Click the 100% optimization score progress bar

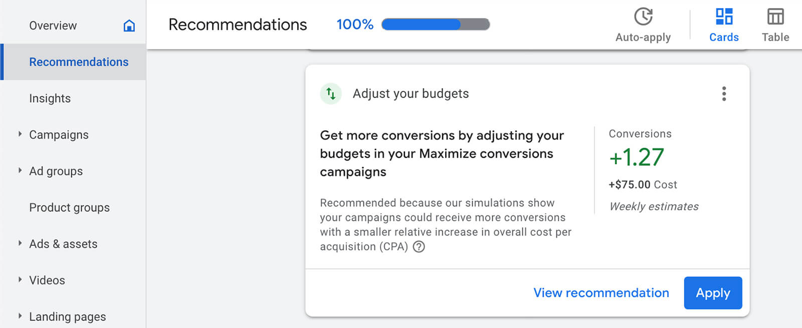point(435,24)
